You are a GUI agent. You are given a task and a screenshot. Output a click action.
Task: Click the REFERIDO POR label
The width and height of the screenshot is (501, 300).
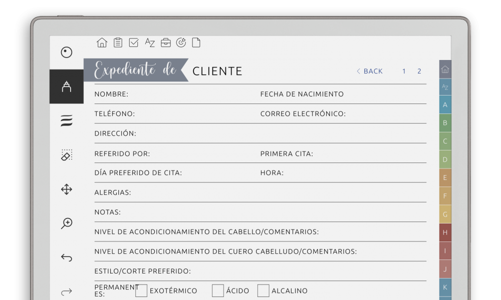click(x=122, y=153)
